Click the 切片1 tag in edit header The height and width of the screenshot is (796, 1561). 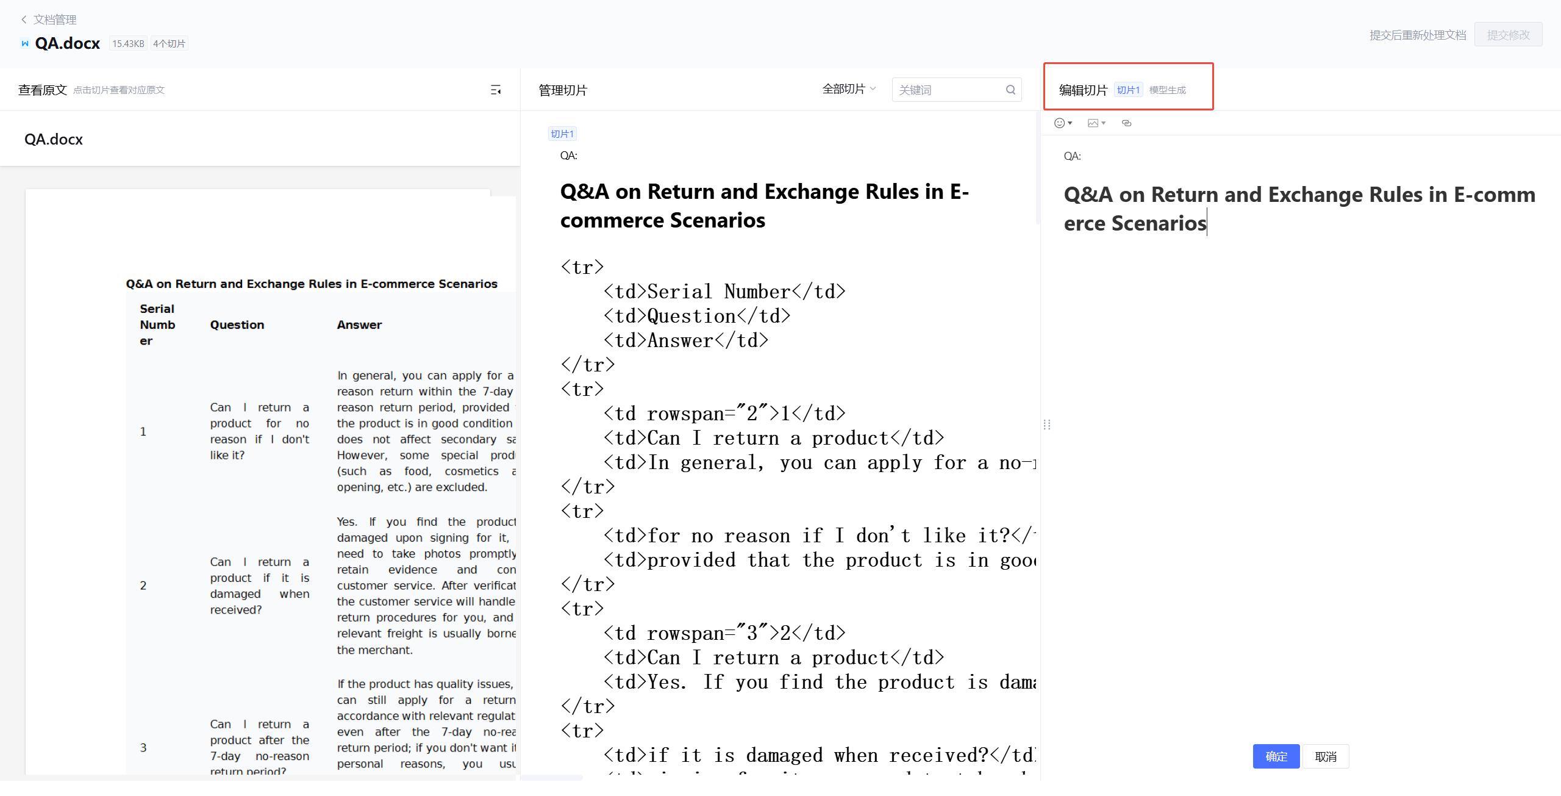pos(1128,90)
